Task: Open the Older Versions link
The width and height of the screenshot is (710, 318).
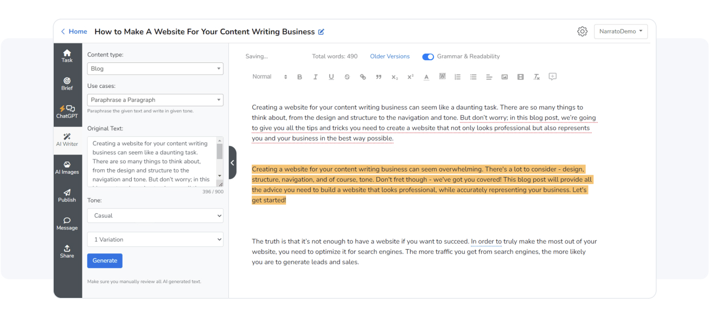Action: click(x=389, y=56)
